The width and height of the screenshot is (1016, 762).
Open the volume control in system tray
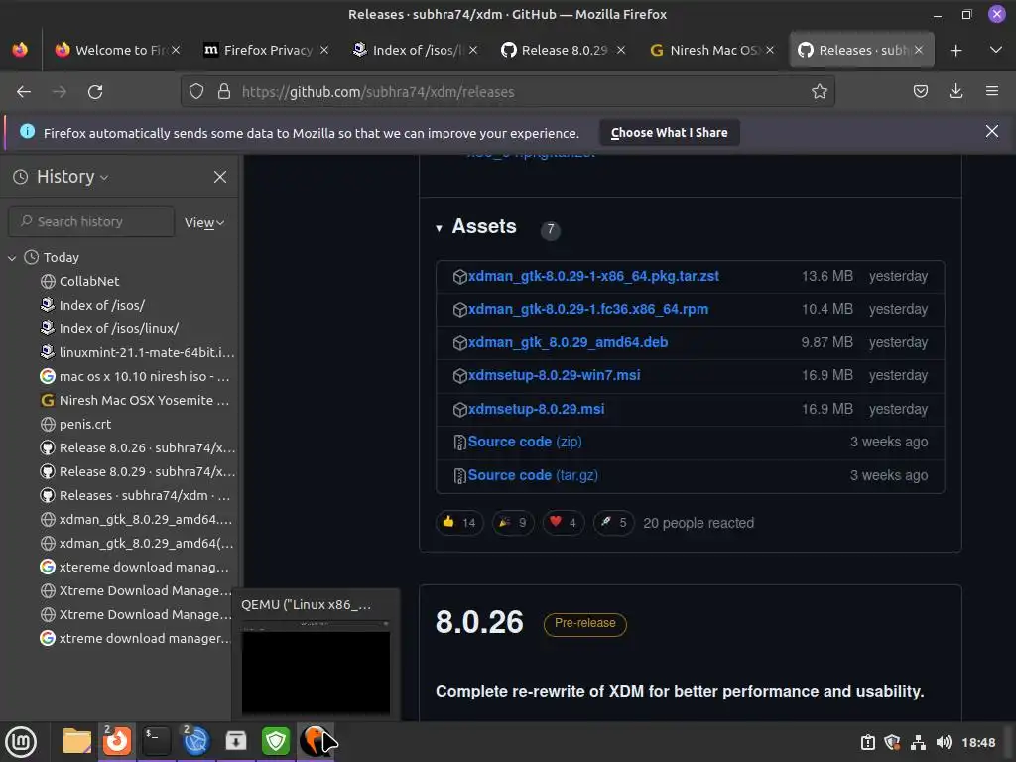(x=944, y=742)
